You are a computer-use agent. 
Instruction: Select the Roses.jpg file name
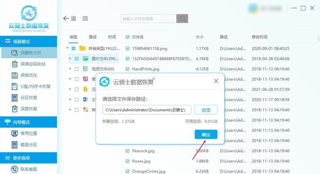(x=141, y=161)
